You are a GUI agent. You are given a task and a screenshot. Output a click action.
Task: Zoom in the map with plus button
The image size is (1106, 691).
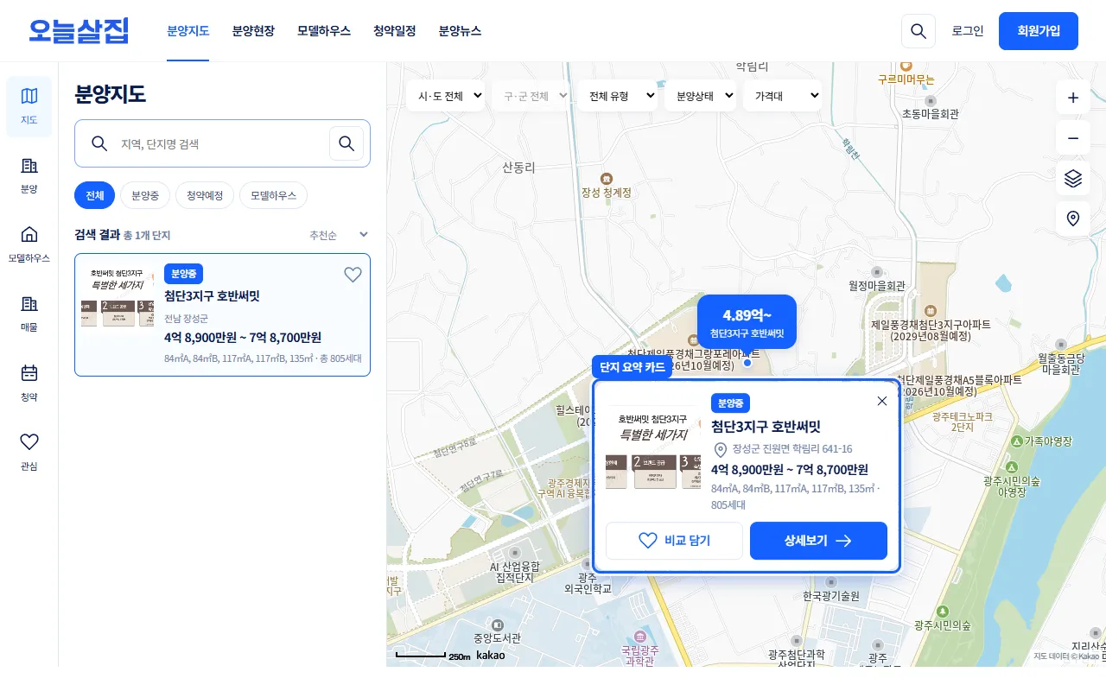pyautogui.click(x=1073, y=98)
